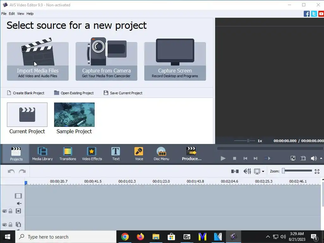Show hidden system tray icons
Image resolution: width=324 pixels, height=243 pixels.
click(268, 237)
